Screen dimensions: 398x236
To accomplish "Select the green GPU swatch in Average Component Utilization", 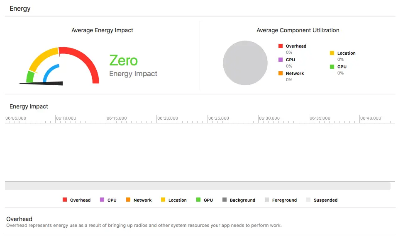I will tap(332, 67).
